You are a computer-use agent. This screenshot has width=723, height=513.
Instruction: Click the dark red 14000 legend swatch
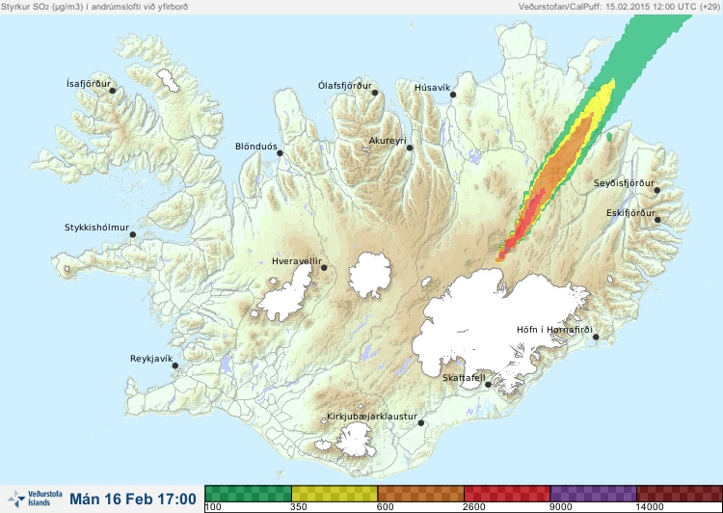(680, 494)
